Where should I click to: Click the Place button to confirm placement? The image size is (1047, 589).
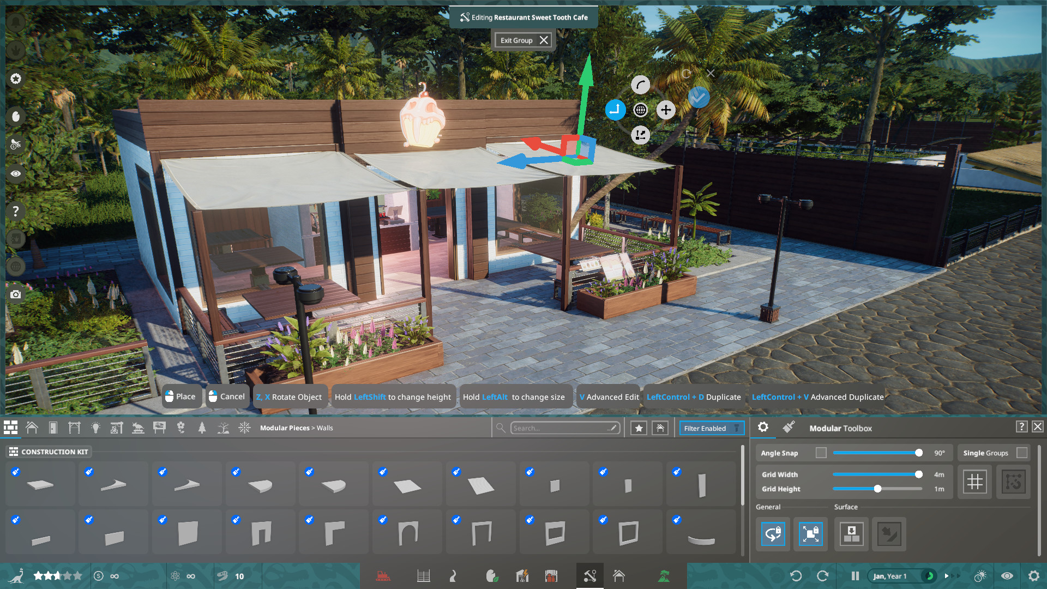[x=182, y=396]
